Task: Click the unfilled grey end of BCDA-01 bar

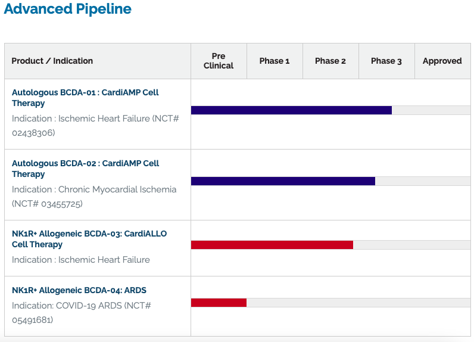Action: click(431, 110)
